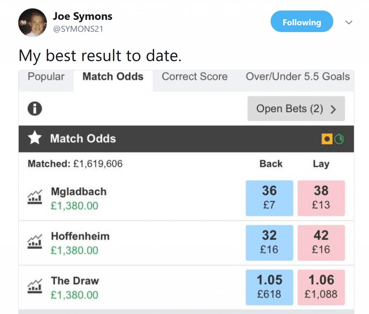369x314 pixels.
Task: Select Mgladbach lay price 38
Action: [321, 198]
